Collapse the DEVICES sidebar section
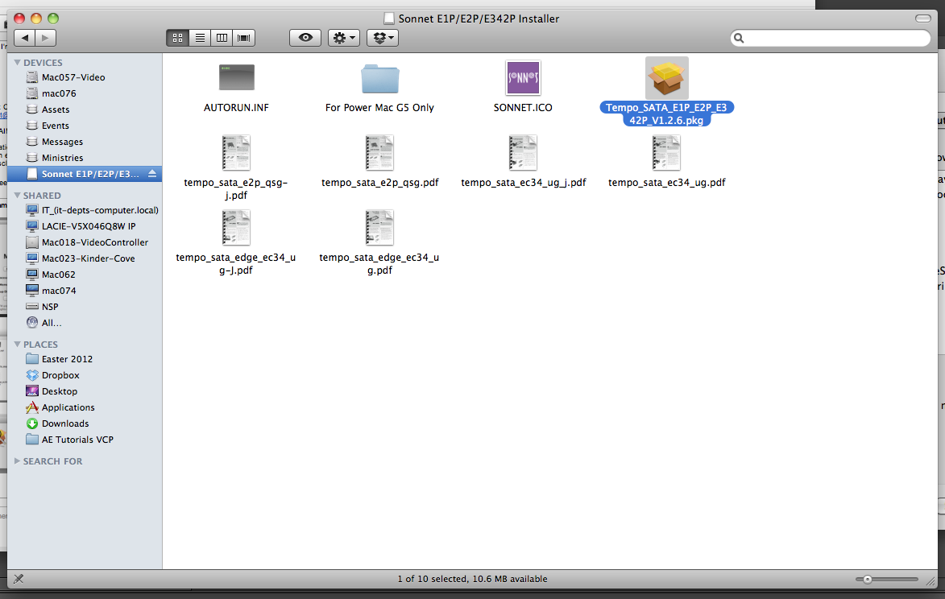The image size is (945, 599). click(x=18, y=63)
